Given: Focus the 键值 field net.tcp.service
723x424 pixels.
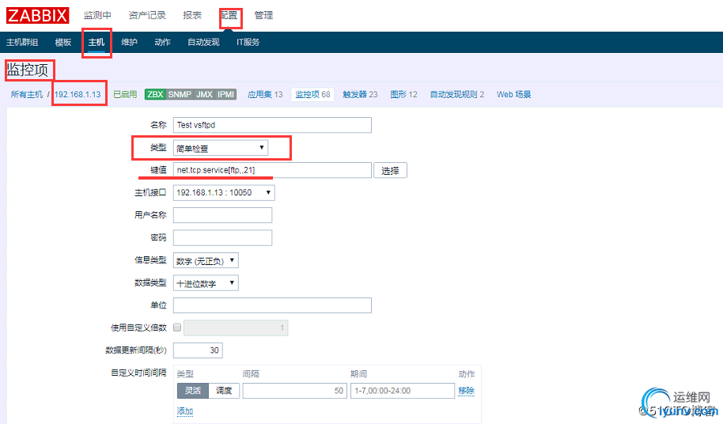Looking at the screenshot, I should click(272, 170).
